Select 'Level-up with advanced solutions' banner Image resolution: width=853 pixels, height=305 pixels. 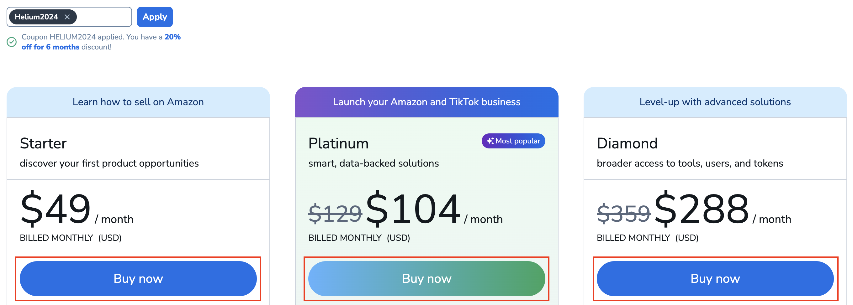pos(715,102)
